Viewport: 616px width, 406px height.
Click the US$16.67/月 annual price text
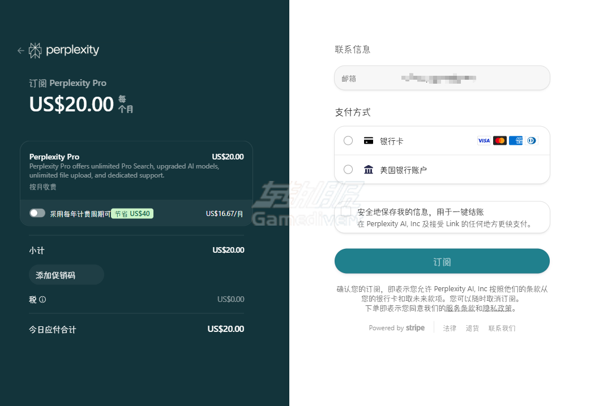(x=224, y=213)
